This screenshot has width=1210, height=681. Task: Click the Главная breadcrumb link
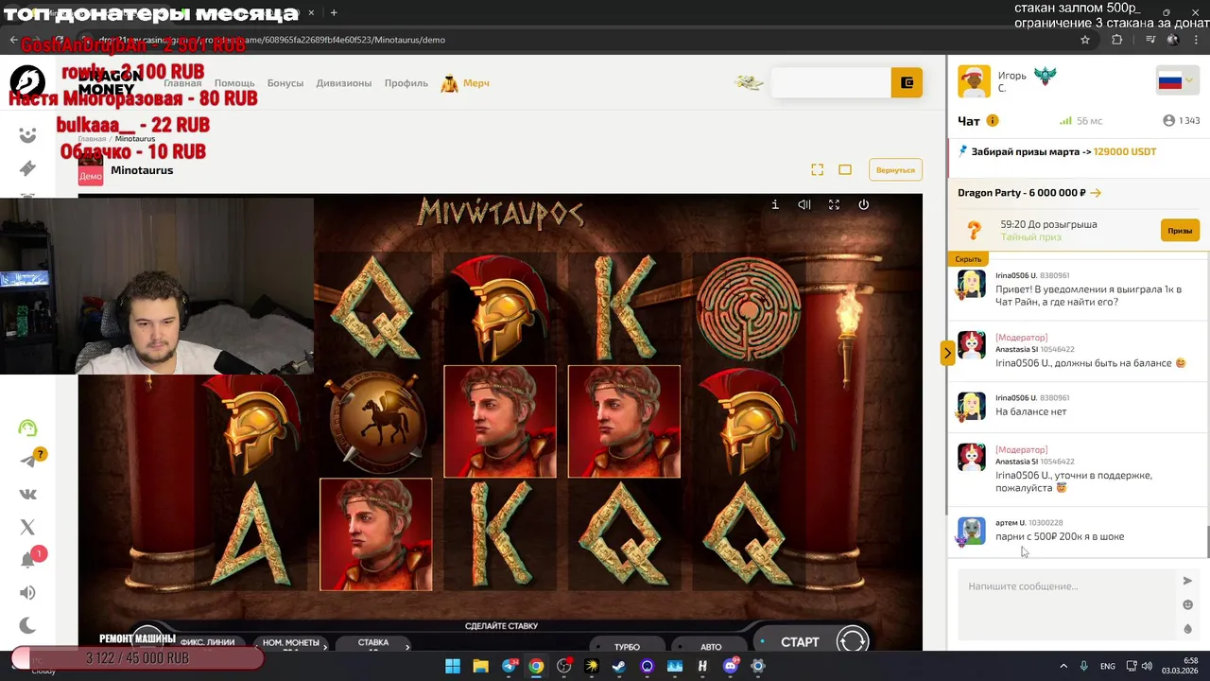92,139
